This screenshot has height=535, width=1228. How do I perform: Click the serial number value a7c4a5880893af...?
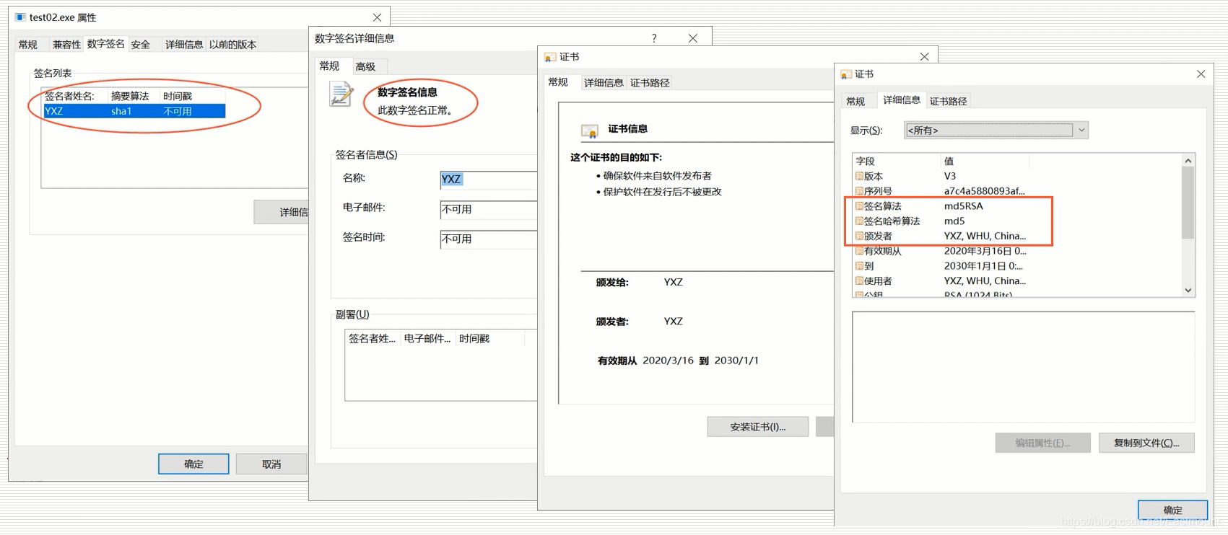(x=984, y=191)
